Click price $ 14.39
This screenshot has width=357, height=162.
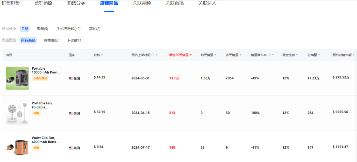coord(99,77)
